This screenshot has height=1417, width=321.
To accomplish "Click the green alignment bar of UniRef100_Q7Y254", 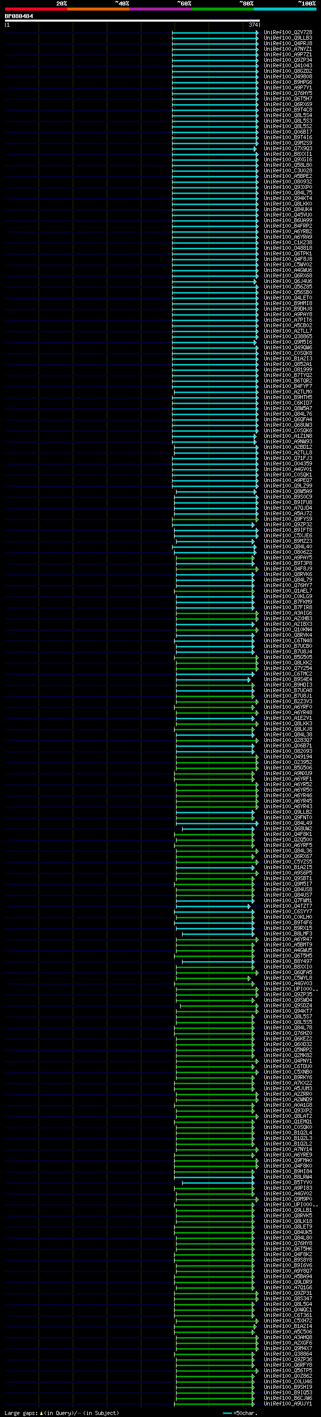I will point(217,669).
